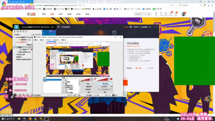The image size is (215, 121).
Task: Open the 场景集合(S) menu in OBS
Action: 56,40
